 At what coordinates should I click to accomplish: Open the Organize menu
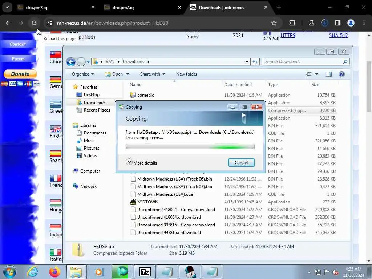[x=83, y=74]
